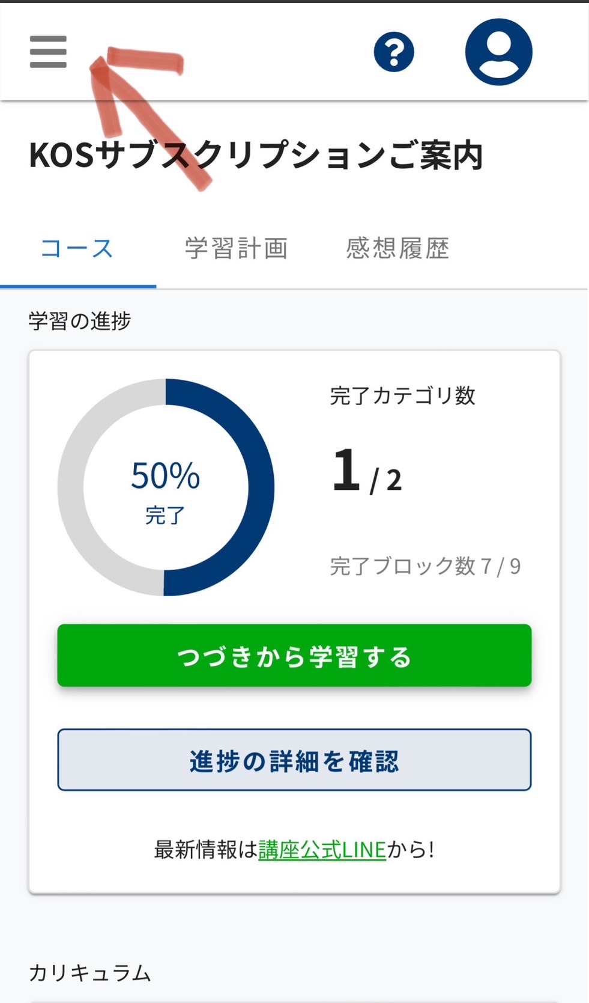Click the 完了カテゴリ数 label
The image size is (589, 1003).
(402, 395)
